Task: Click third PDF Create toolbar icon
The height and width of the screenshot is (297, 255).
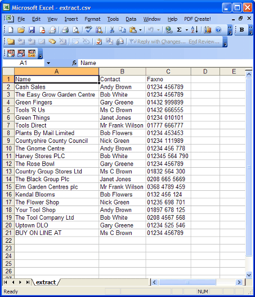Action: point(32,53)
